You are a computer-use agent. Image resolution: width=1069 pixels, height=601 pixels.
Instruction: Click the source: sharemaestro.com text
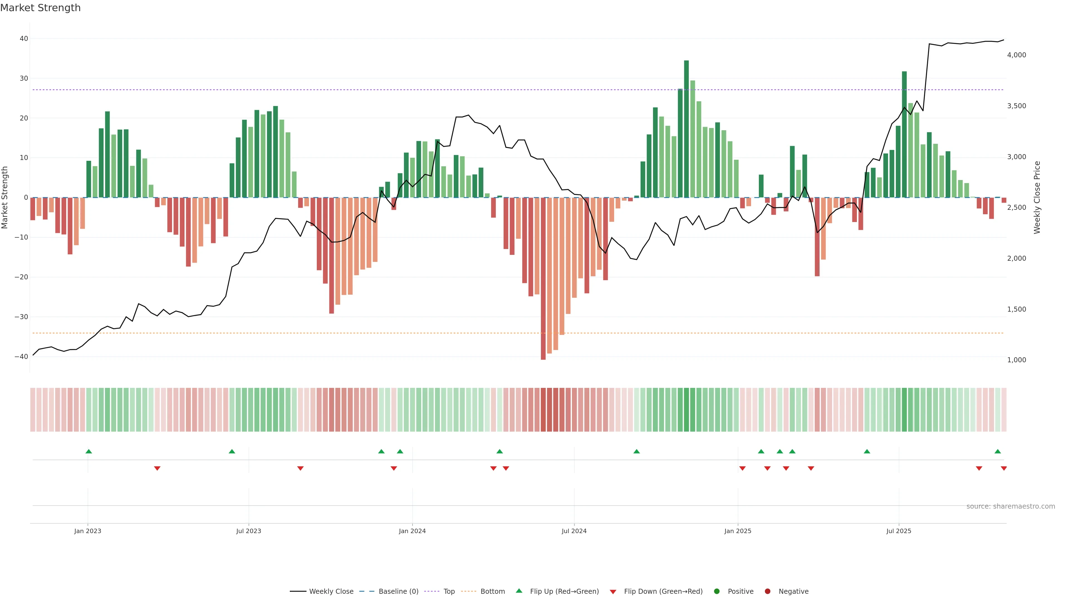1011,506
